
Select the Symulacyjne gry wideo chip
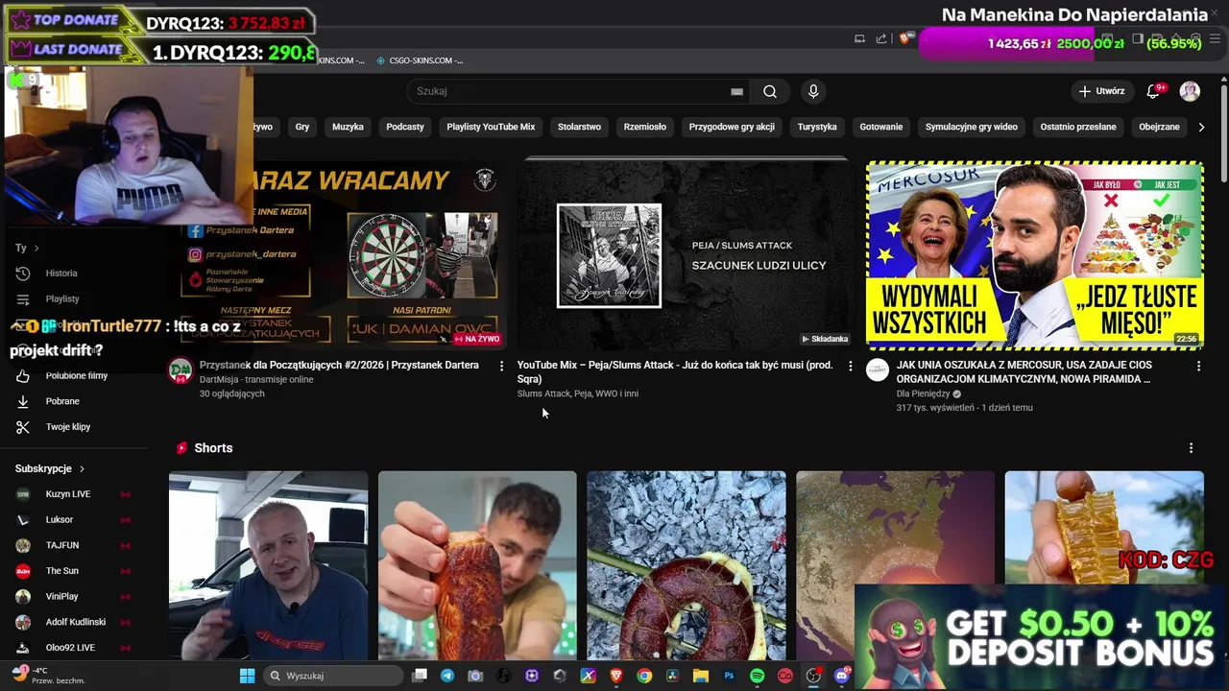coord(972,127)
